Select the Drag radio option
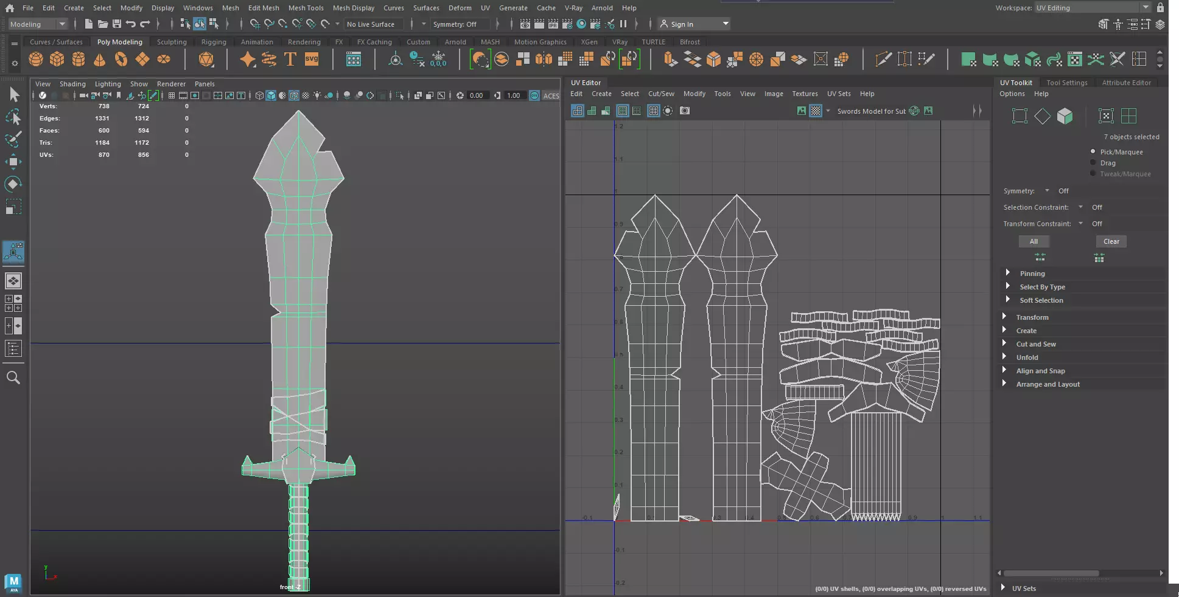1179x597 pixels. pos(1093,162)
